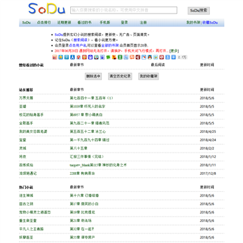Click the date 2017/12/8
This screenshot has width=243, height=243.
tap(208, 173)
